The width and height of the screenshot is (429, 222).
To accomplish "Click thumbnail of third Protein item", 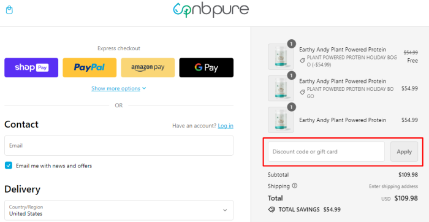I will coord(281,120).
